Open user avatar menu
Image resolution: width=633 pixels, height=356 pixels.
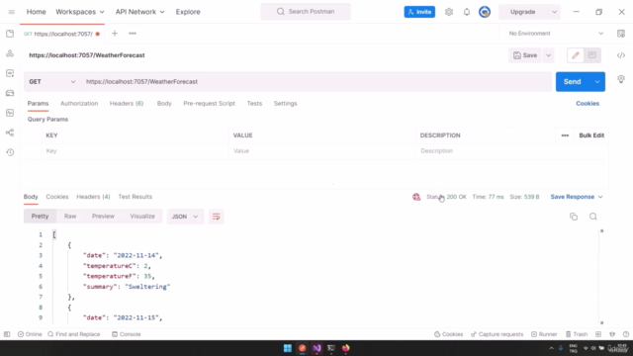[x=485, y=12]
